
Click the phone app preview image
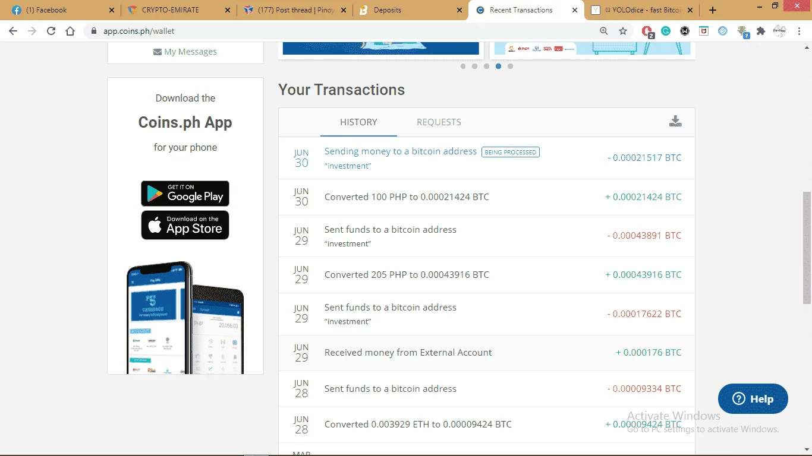[185, 318]
